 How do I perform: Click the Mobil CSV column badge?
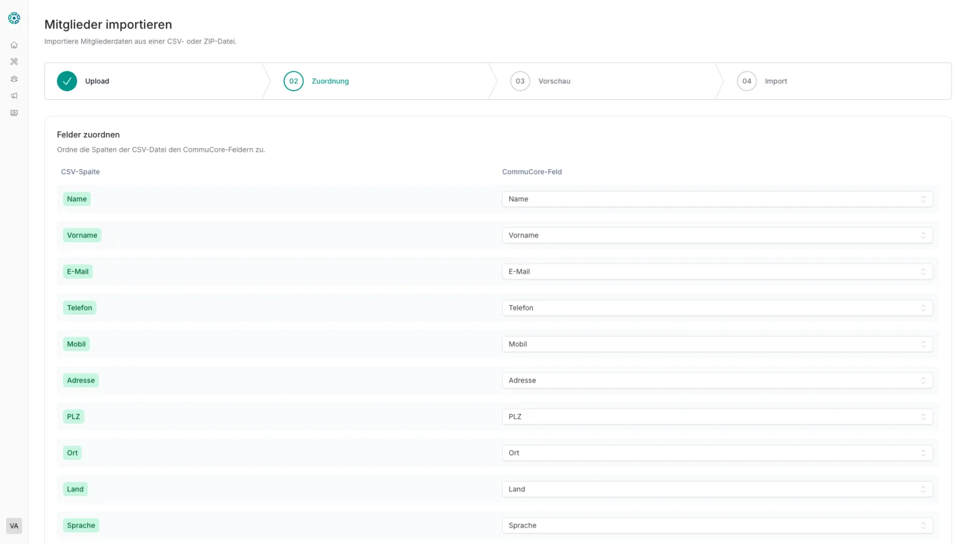76,344
